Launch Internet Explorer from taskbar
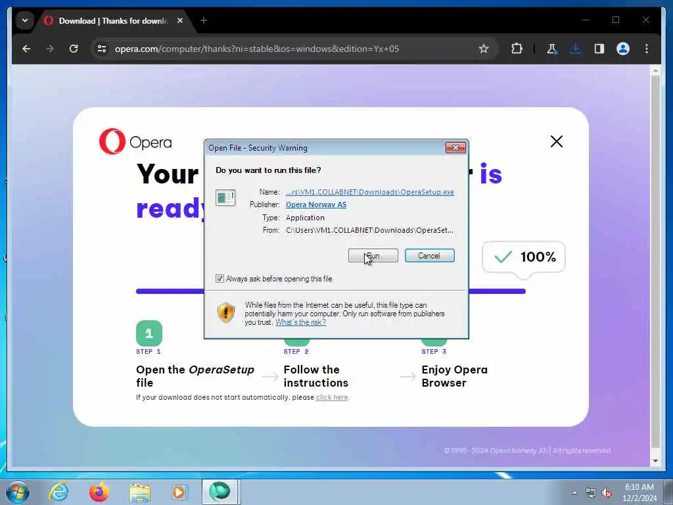 pyautogui.click(x=58, y=492)
